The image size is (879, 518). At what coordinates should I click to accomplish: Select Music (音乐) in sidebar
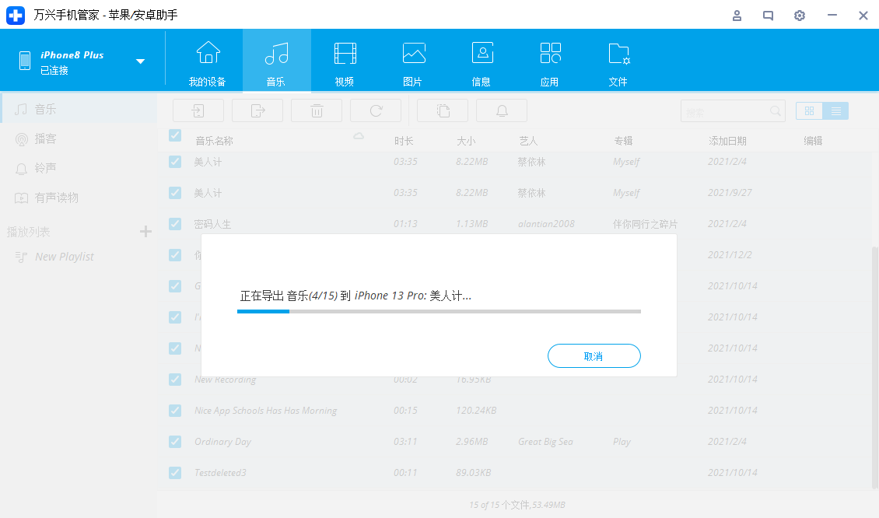(x=79, y=110)
